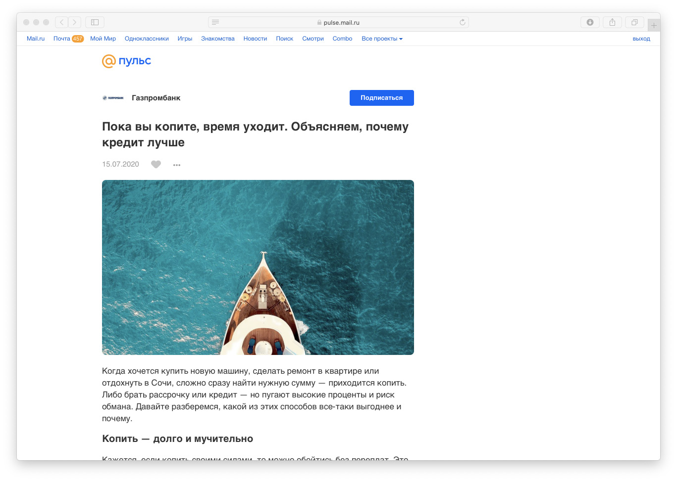Click the yacht article image

tap(258, 267)
